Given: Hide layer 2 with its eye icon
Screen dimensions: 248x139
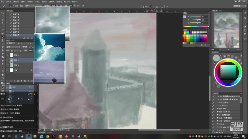Looking at the screenshot, I should (7, 60).
